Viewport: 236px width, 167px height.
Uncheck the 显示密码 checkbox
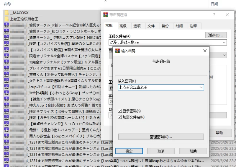click(x=120, y=111)
